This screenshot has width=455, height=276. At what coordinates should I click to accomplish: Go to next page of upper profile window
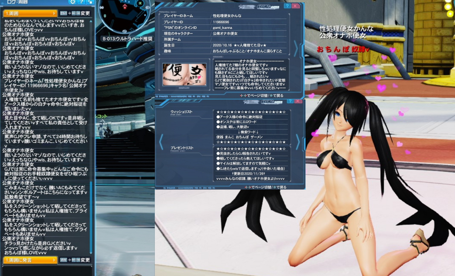(296, 49)
